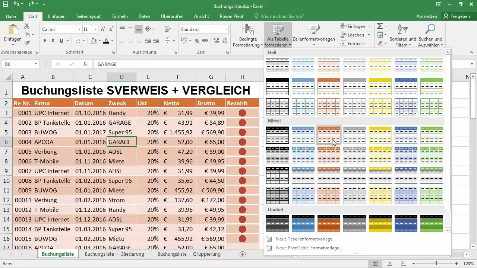The width and height of the screenshot is (477, 268).
Task: Click the Freigeben share button
Action: (457, 16)
